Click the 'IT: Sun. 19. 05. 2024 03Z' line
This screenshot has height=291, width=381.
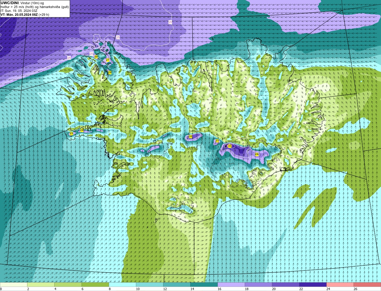point(19,11)
